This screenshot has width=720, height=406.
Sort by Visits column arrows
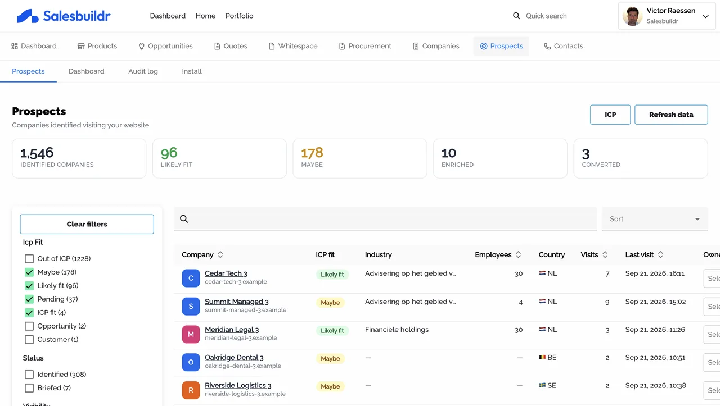click(605, 254)
